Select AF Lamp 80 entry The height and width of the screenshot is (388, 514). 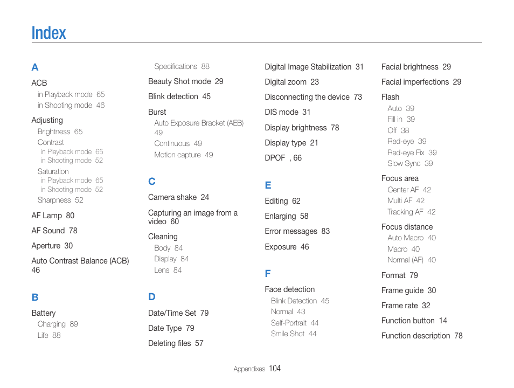53,216
